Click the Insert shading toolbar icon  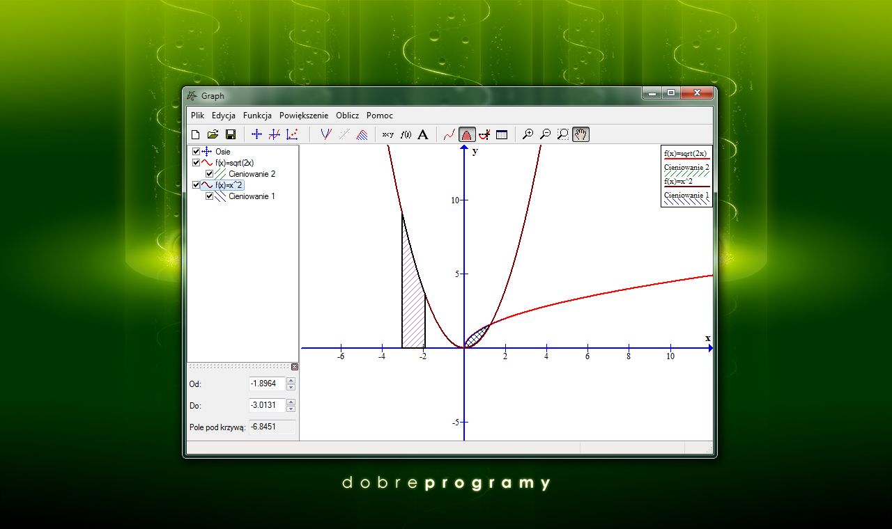pos(362,134)
